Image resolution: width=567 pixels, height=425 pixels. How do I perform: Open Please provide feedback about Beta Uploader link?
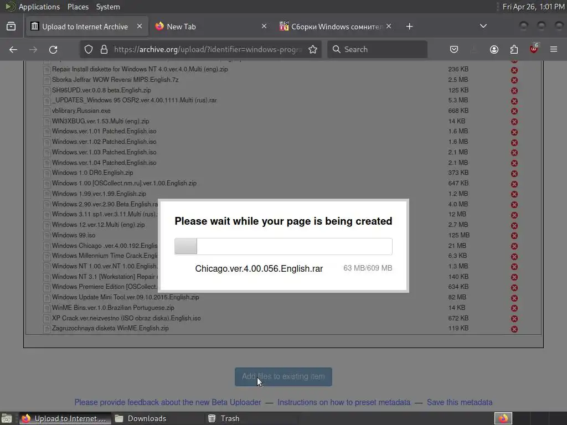click(x=168, y=402)
